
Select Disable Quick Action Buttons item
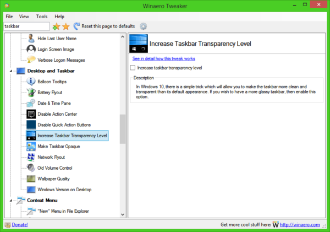[64, 125]
